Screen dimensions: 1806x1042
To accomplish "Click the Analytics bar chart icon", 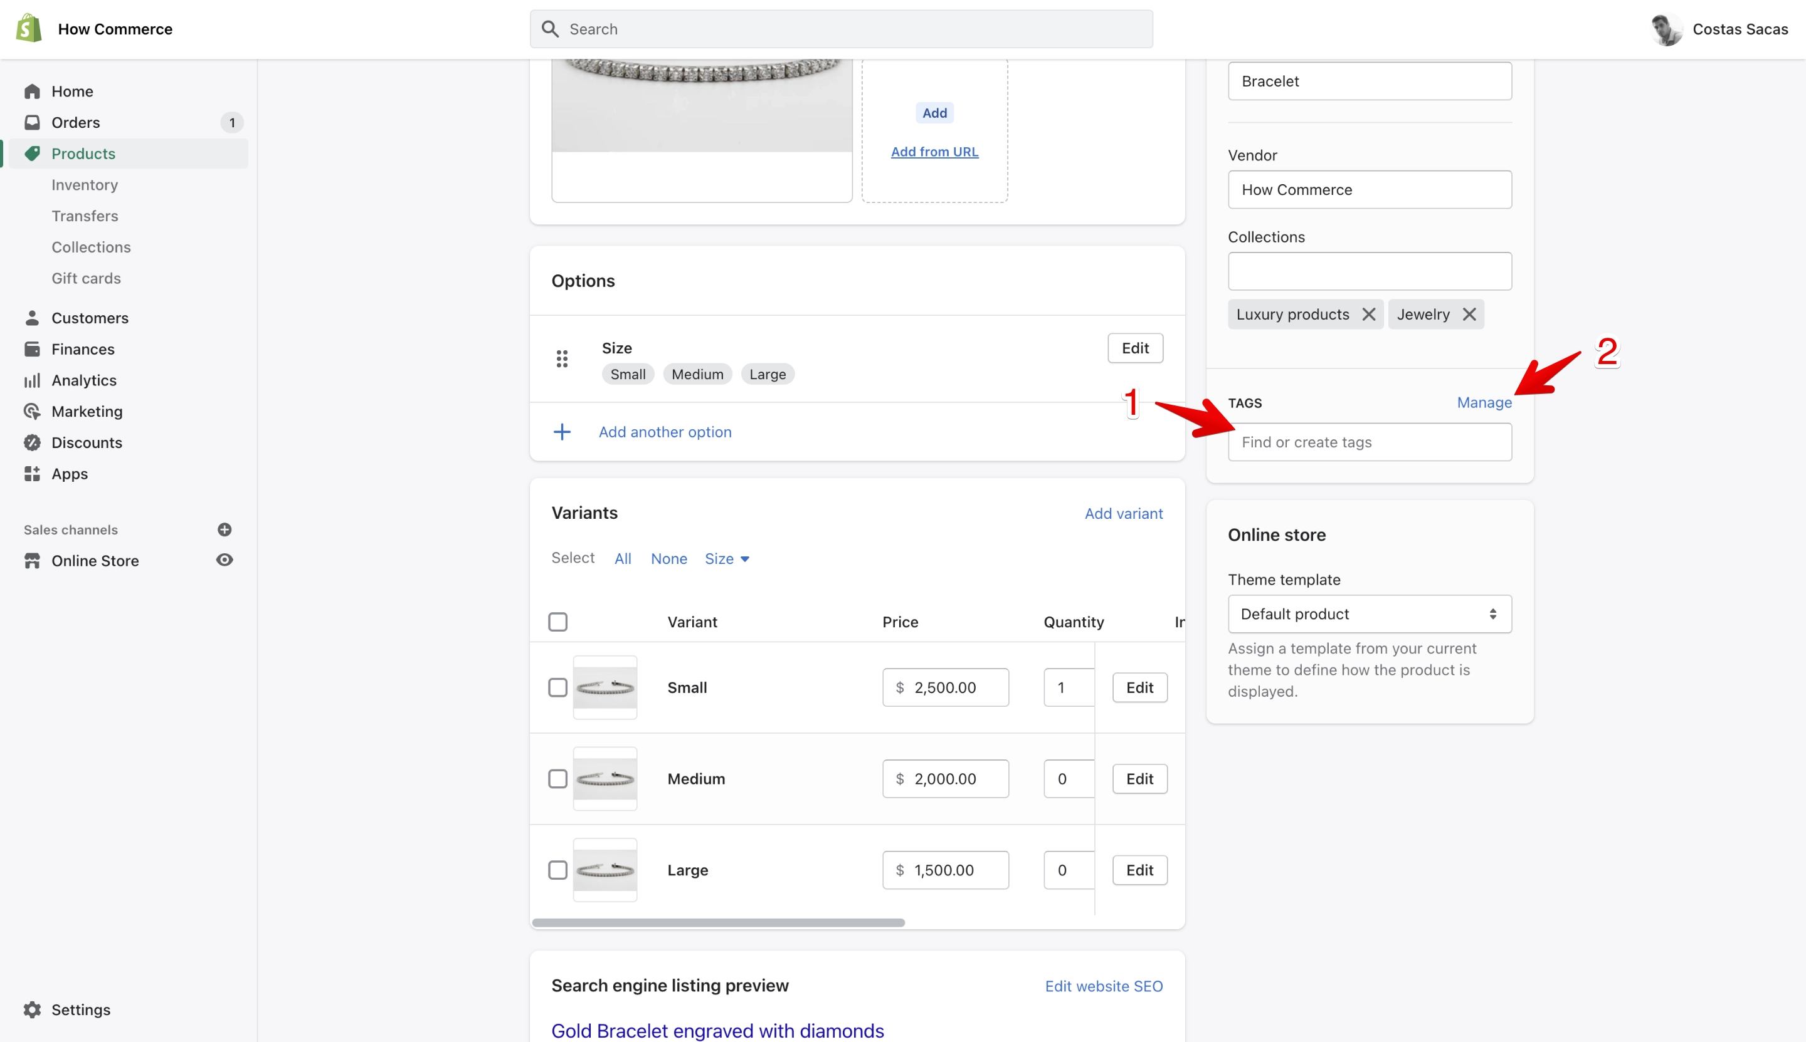I will click(32, 381).
